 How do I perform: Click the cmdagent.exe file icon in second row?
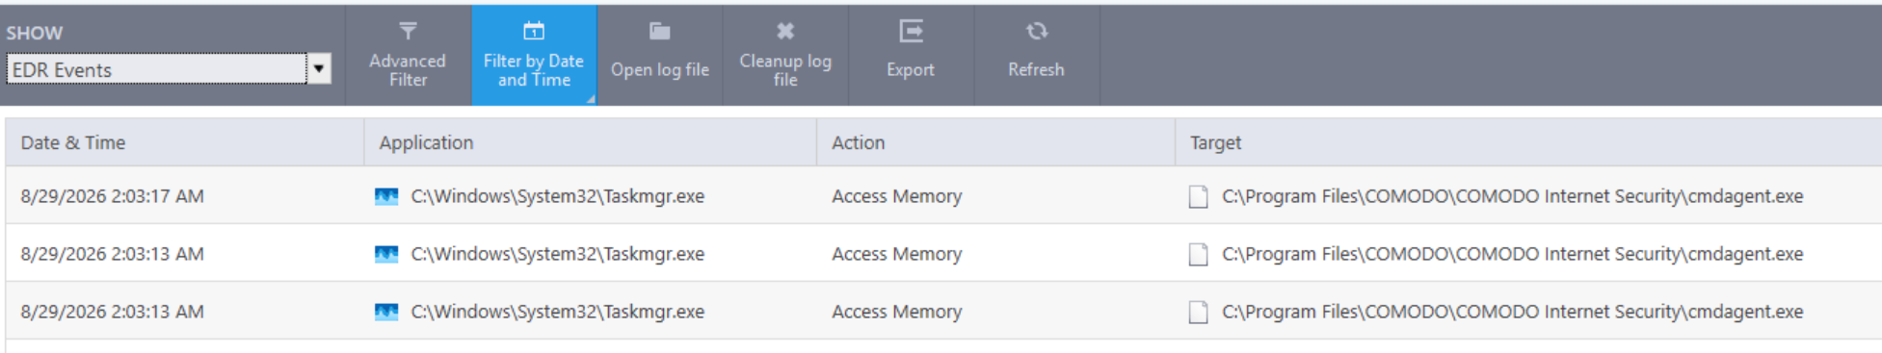click(1198, 254)
